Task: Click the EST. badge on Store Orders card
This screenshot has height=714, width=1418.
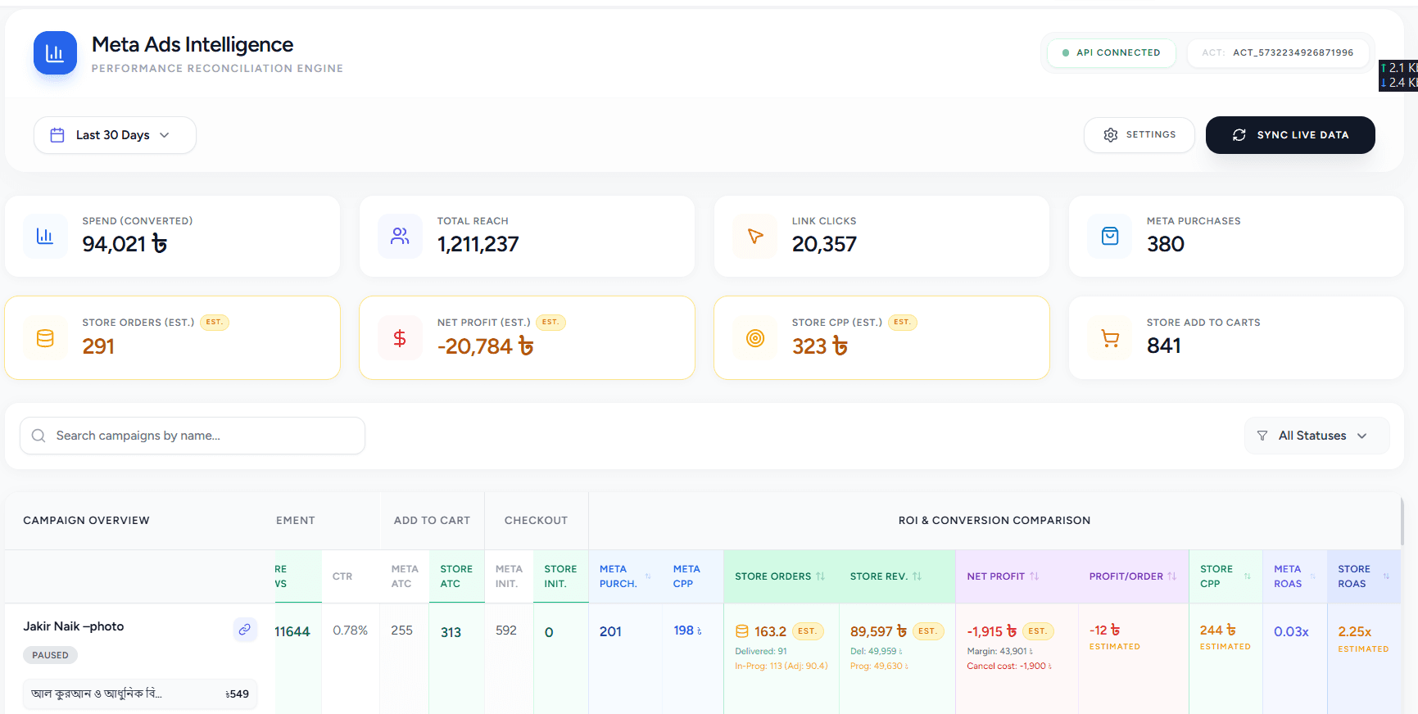Action: tap(215, 323)
